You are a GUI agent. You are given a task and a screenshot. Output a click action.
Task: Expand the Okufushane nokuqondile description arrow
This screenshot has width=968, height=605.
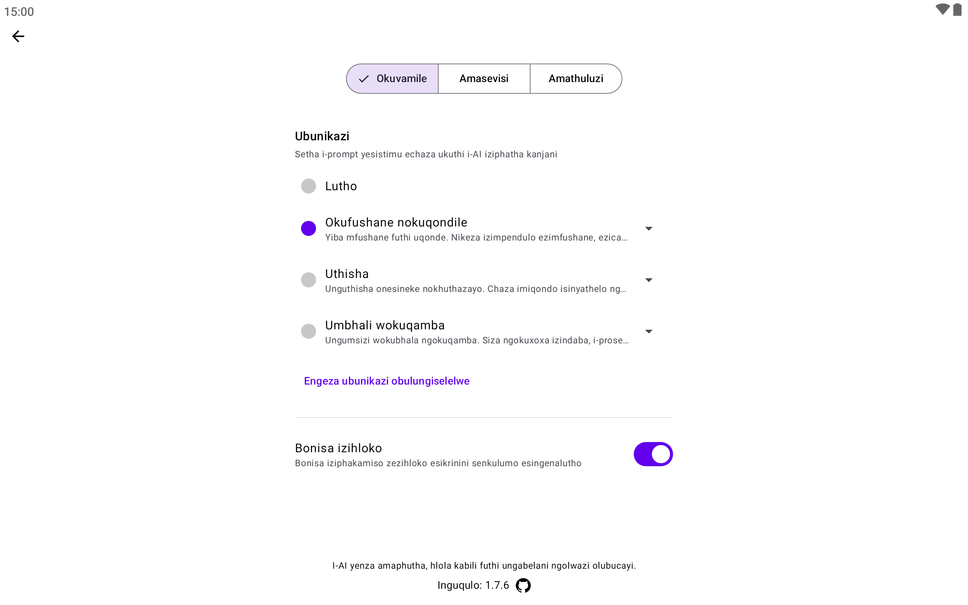pos(649,228)
